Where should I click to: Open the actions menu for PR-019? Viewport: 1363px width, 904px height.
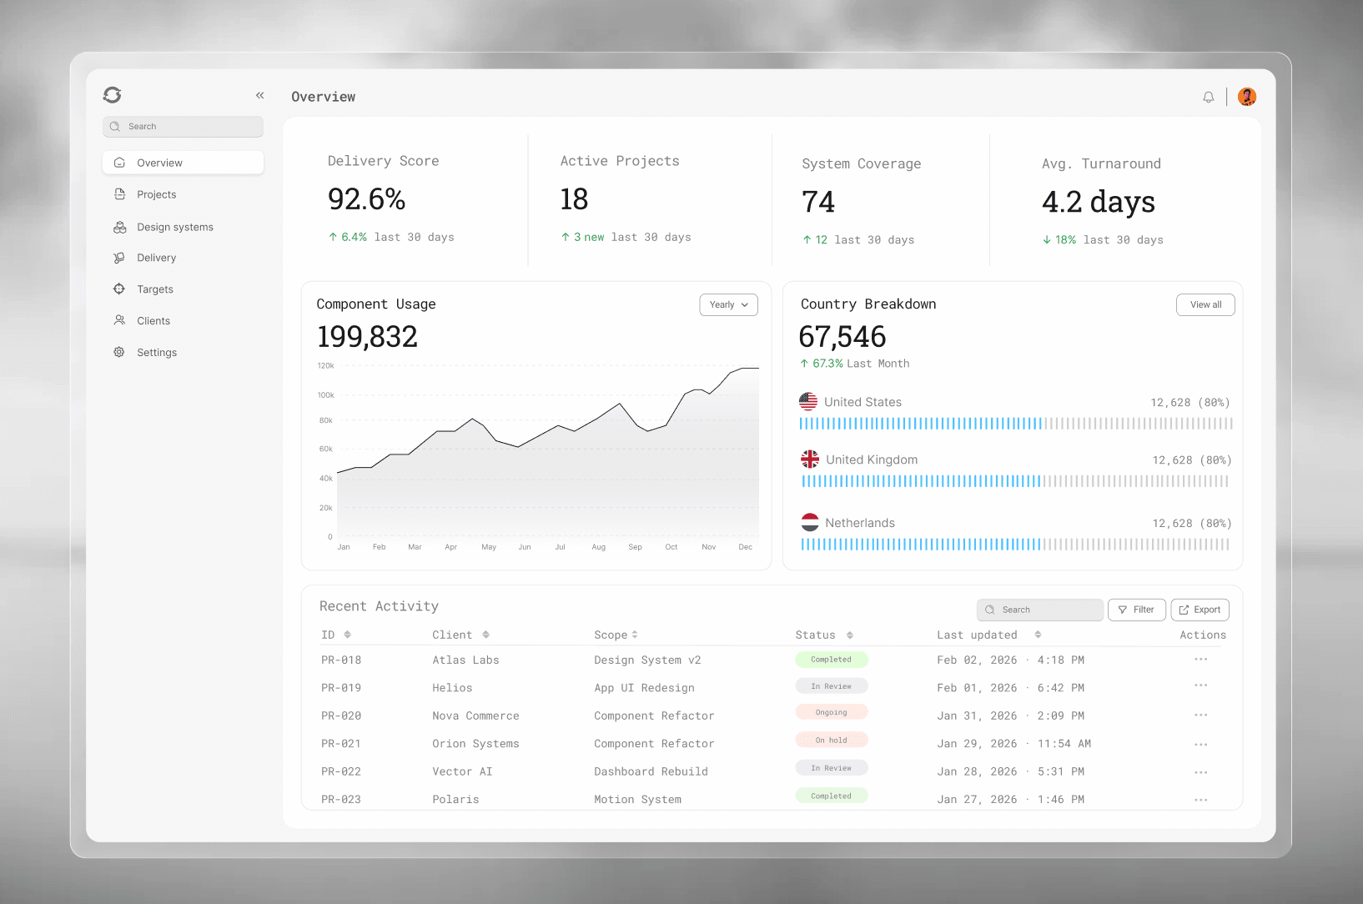[1200, 687]
